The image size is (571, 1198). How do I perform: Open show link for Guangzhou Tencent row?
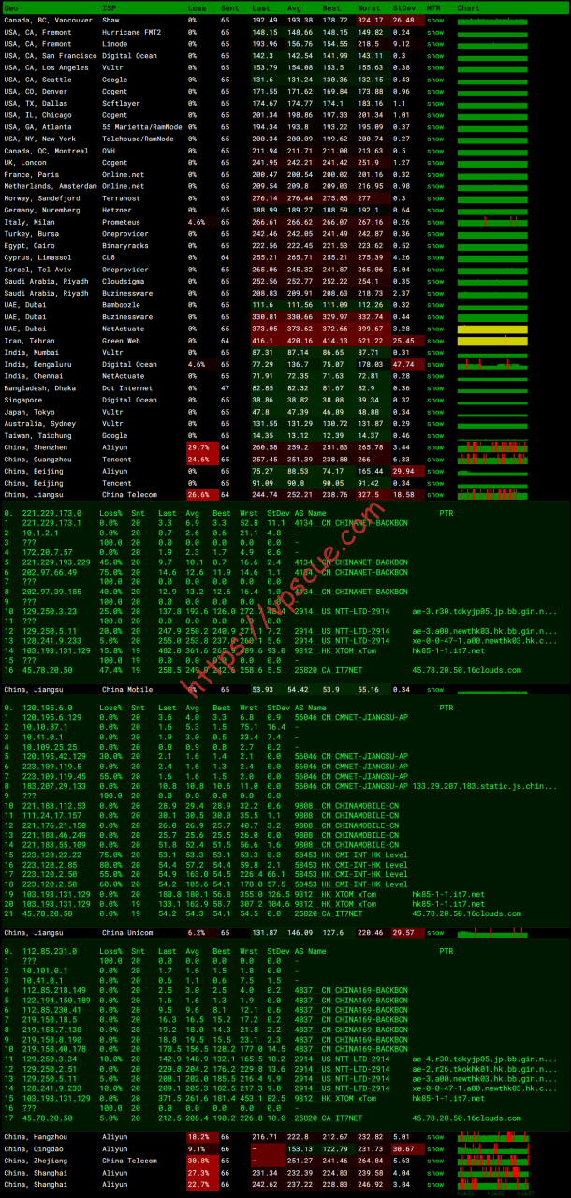coord(435,460)
